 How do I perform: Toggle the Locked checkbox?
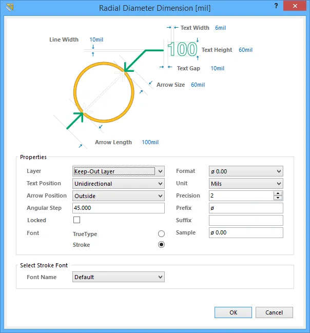76,220
